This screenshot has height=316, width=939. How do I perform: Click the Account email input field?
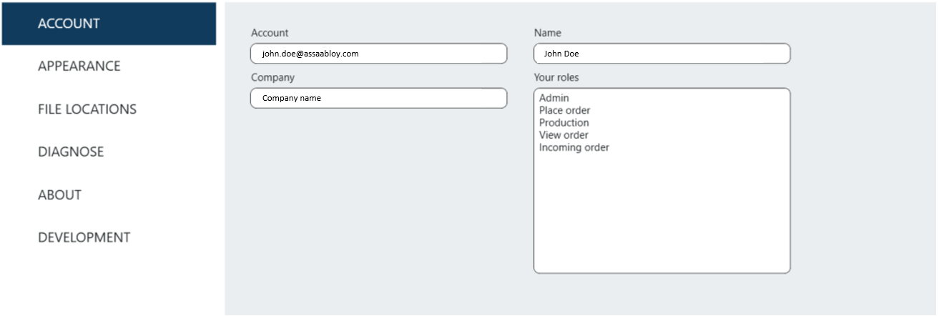coord(378,54)
